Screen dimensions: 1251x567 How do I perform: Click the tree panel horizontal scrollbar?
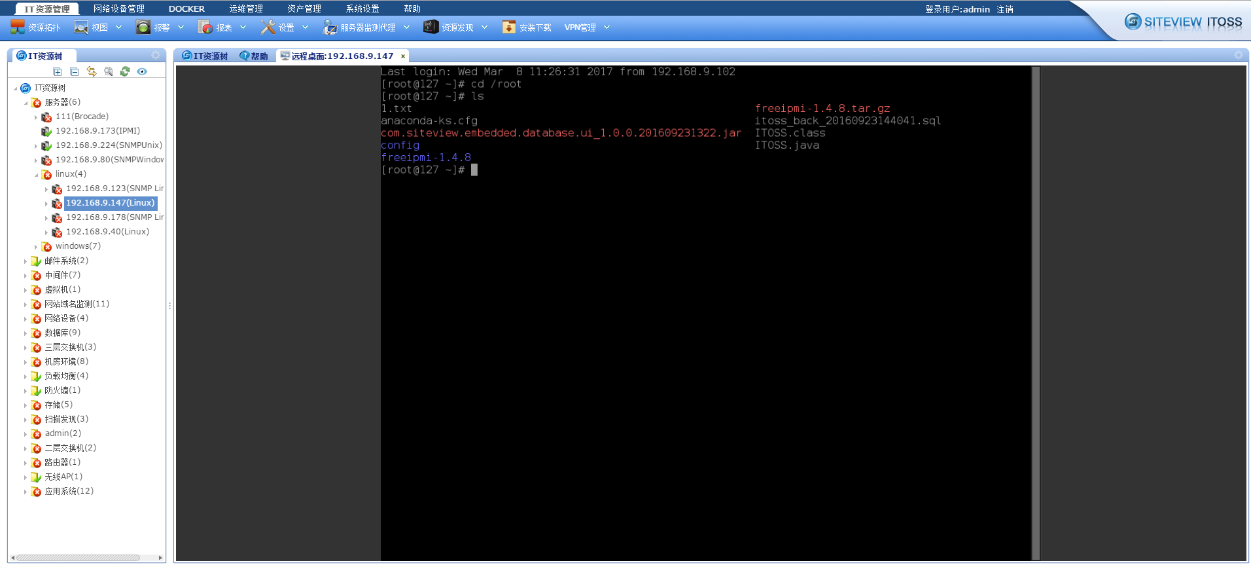click(79, 558)
